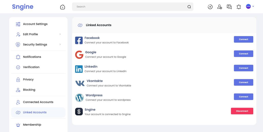Connect your Linkedin account

(243, 68)
